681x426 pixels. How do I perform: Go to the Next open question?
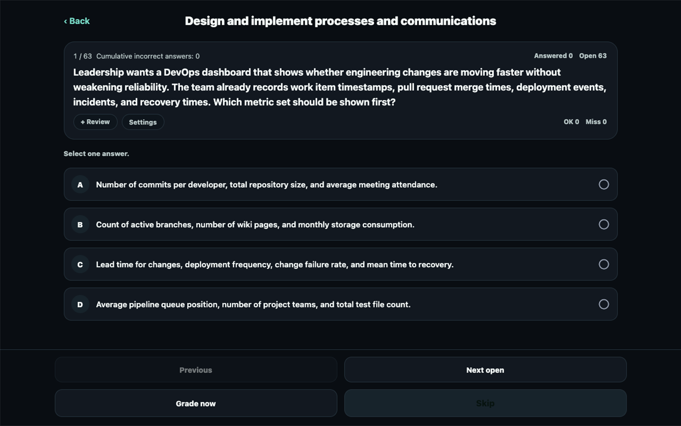pyautogui.click(x=485, y=370)
